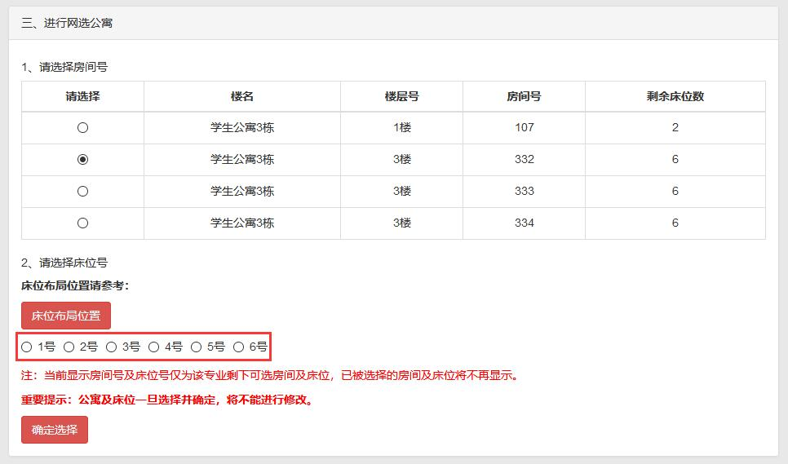Open the 床位布局位置 bed layout button
This screenshot has width=788, height=464.
[66, 316]
